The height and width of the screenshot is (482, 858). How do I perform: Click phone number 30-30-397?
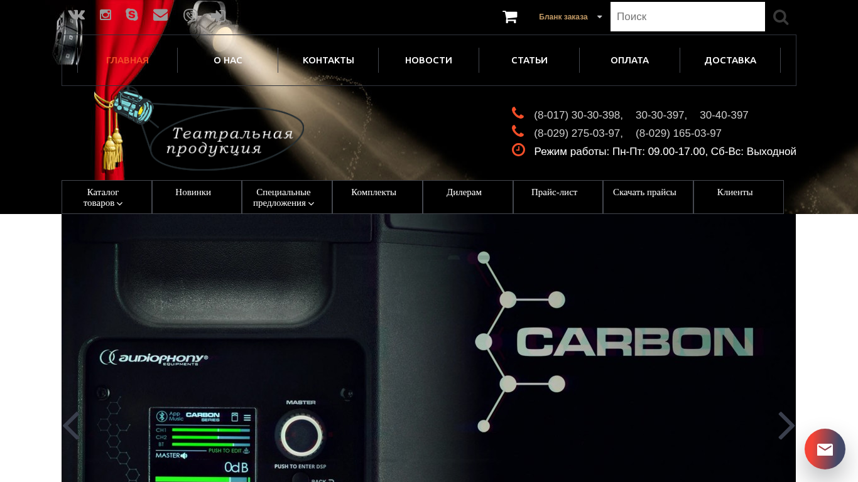(661, 115)
